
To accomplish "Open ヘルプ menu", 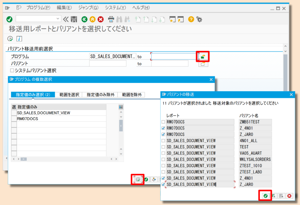I will coord(141,8).
